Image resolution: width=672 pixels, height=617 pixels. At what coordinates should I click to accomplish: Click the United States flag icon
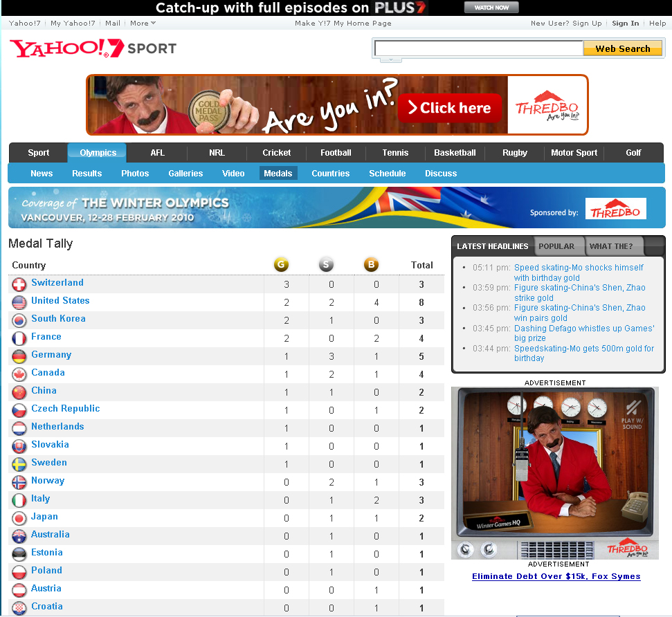pyautogui.click(x=19, y=302)
